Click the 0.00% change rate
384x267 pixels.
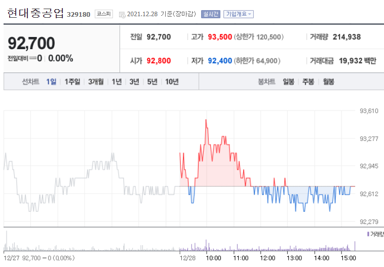[x=60, y=58]
